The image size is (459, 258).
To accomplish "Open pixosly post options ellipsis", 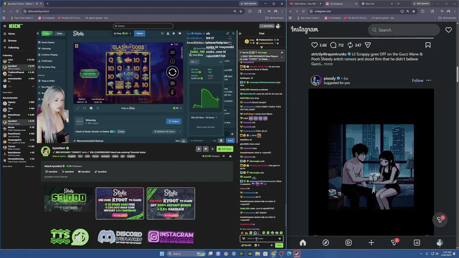I will [x=429, y=81].
